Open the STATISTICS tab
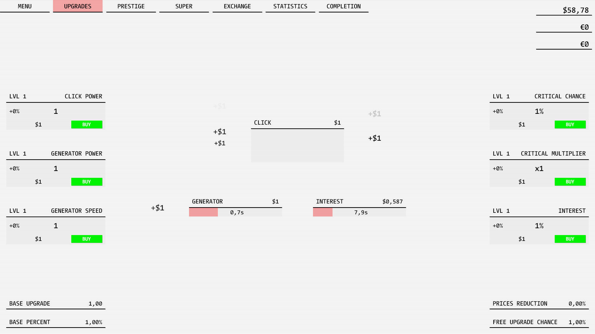Screen dimensions: 595x334 [x=290, y=6]
